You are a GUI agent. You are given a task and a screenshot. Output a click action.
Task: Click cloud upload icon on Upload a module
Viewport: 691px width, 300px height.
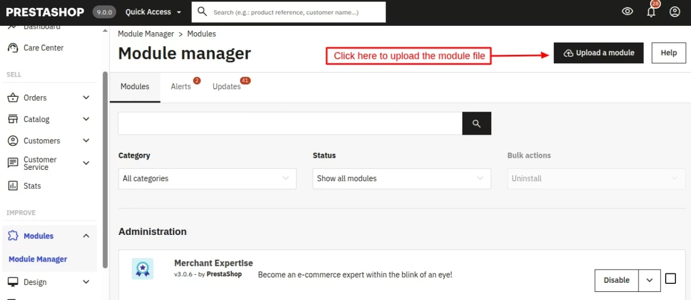568,53
